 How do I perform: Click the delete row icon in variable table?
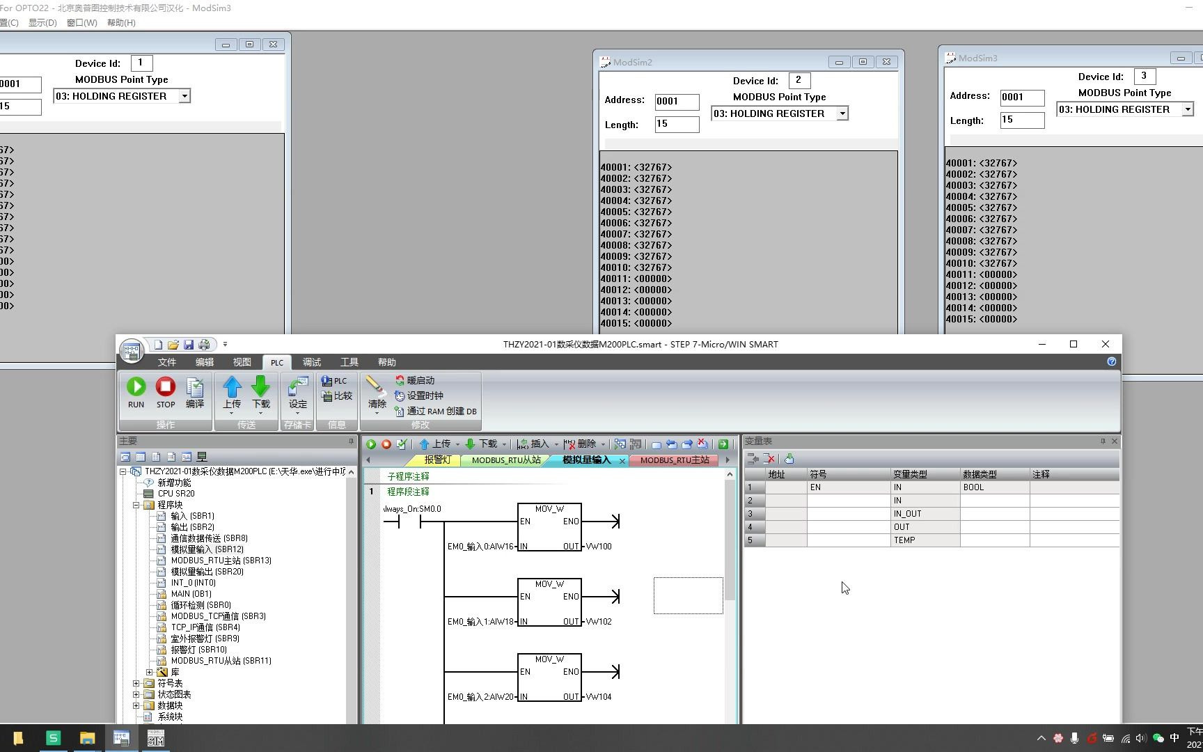click(x=769, y=459)
